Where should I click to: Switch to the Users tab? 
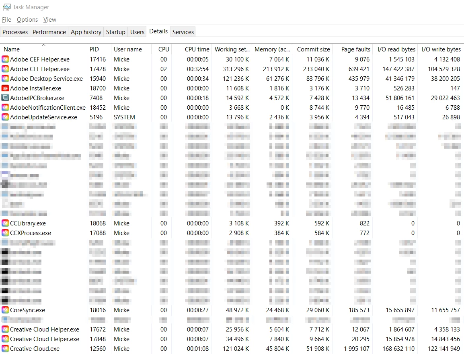tap(137, 32)
